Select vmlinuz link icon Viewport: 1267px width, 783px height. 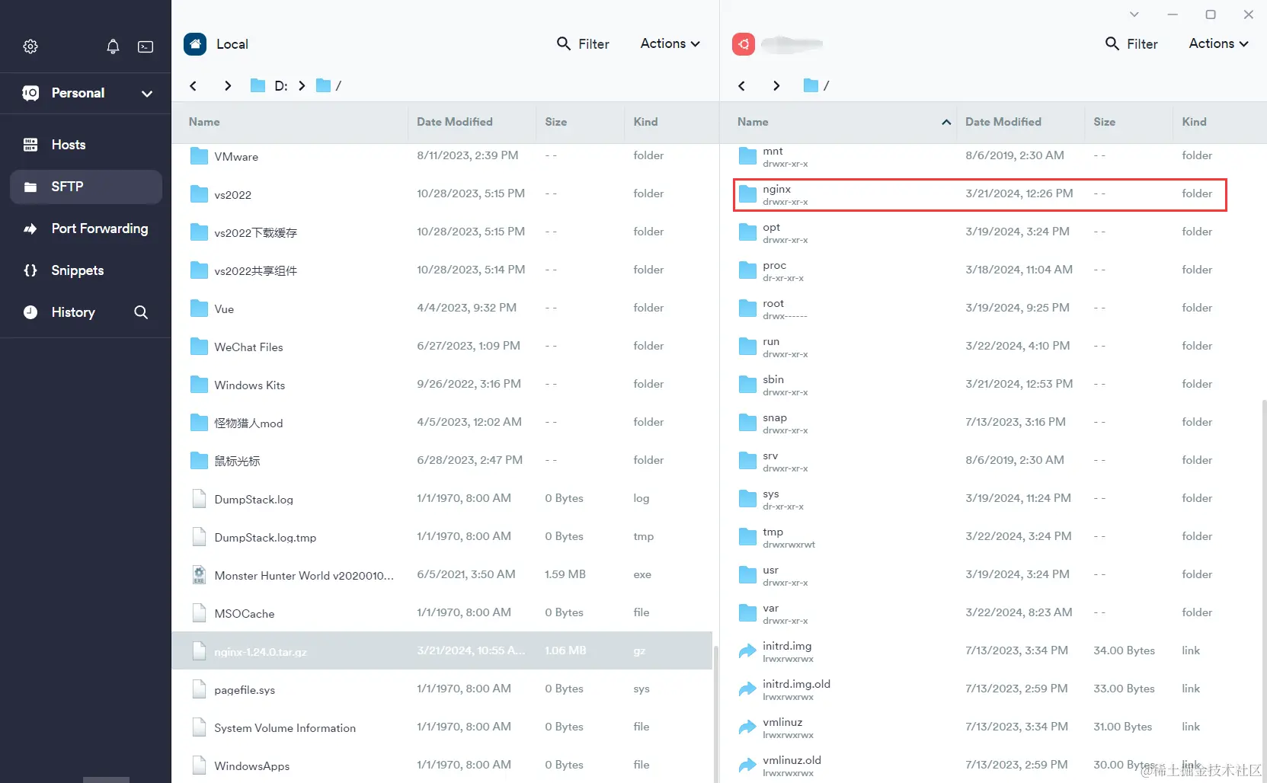[747, 727]
